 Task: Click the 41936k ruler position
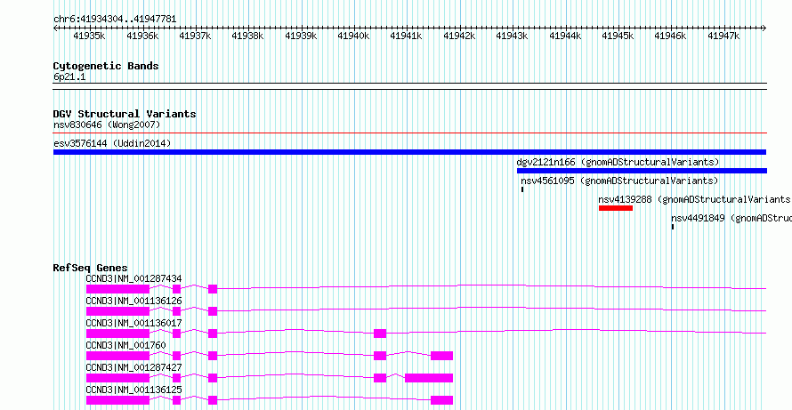(x=142, y=36)
